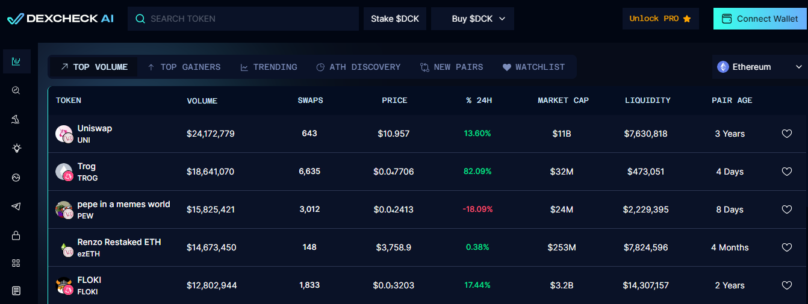Click the FLOKI 17.44% change value
Image resolution: width=808 pixels, height=304 pixels.
[477, 285]
